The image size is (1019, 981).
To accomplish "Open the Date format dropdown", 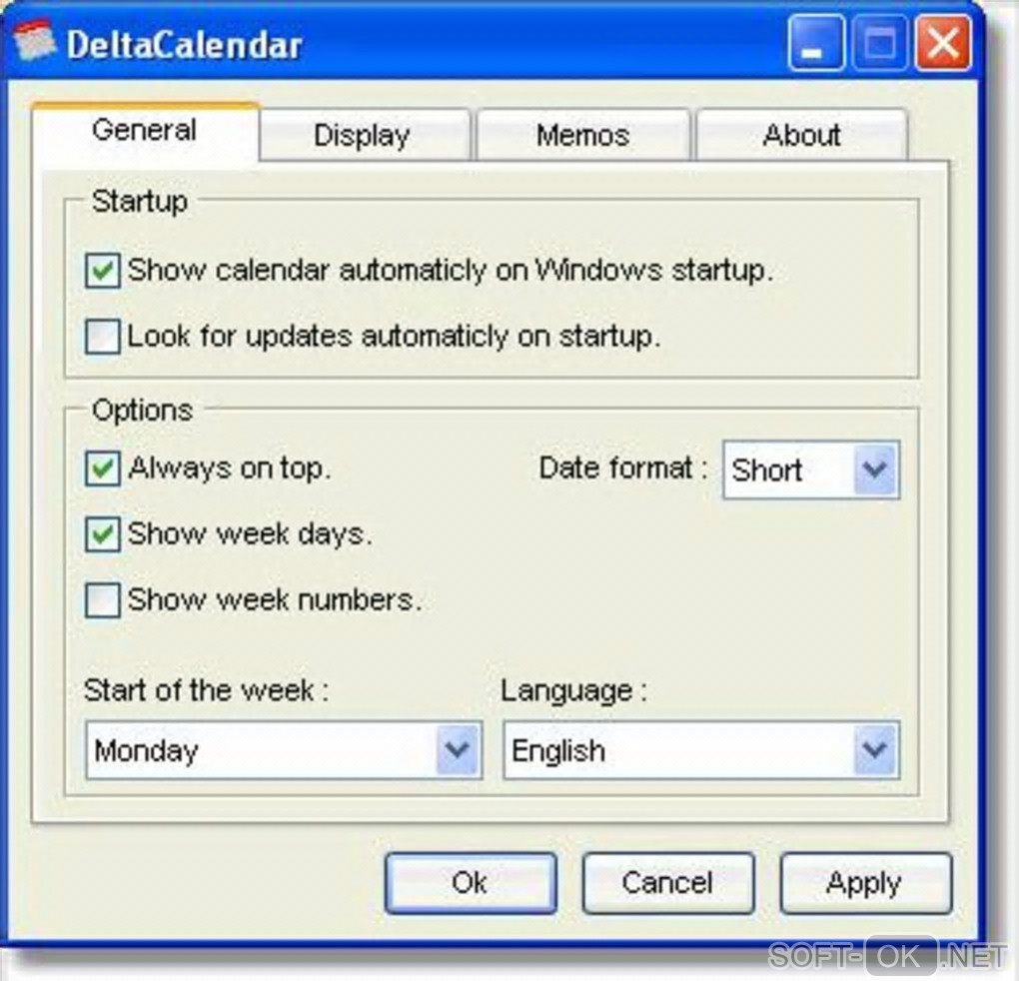I will click(875, 471).
